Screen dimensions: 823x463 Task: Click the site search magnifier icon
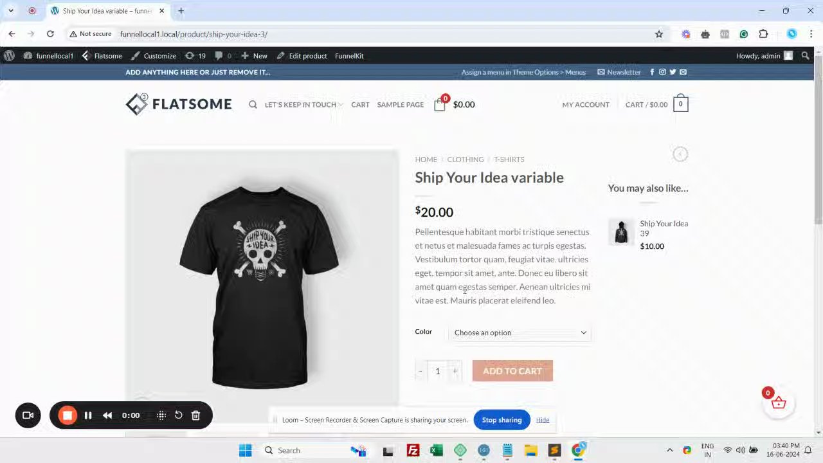pyautogui.click(x=253, y=104)
